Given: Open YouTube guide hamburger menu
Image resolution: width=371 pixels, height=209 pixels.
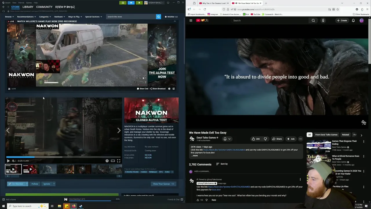Looking at the screenshot, I should [x=191, y=20].
